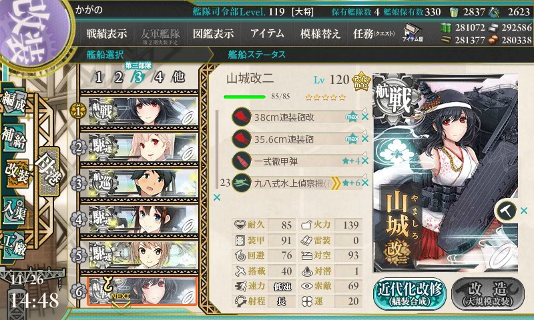The height and width of the screenshot is (320, 534).
Task: Remove the 35.6cm連装砲 with its X mark
Action: point(365,139)
